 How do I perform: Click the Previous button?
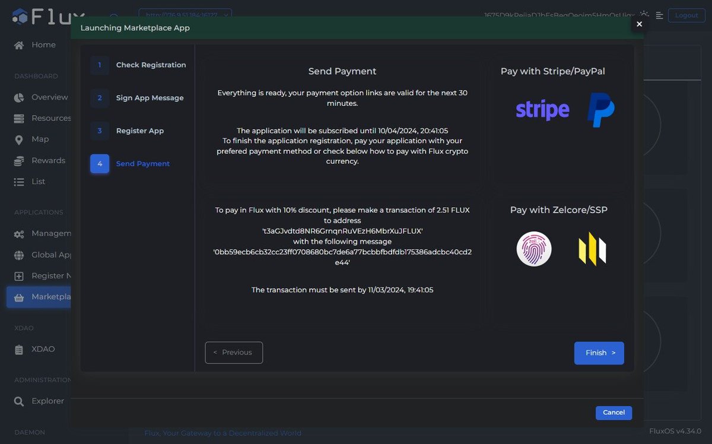234,353
